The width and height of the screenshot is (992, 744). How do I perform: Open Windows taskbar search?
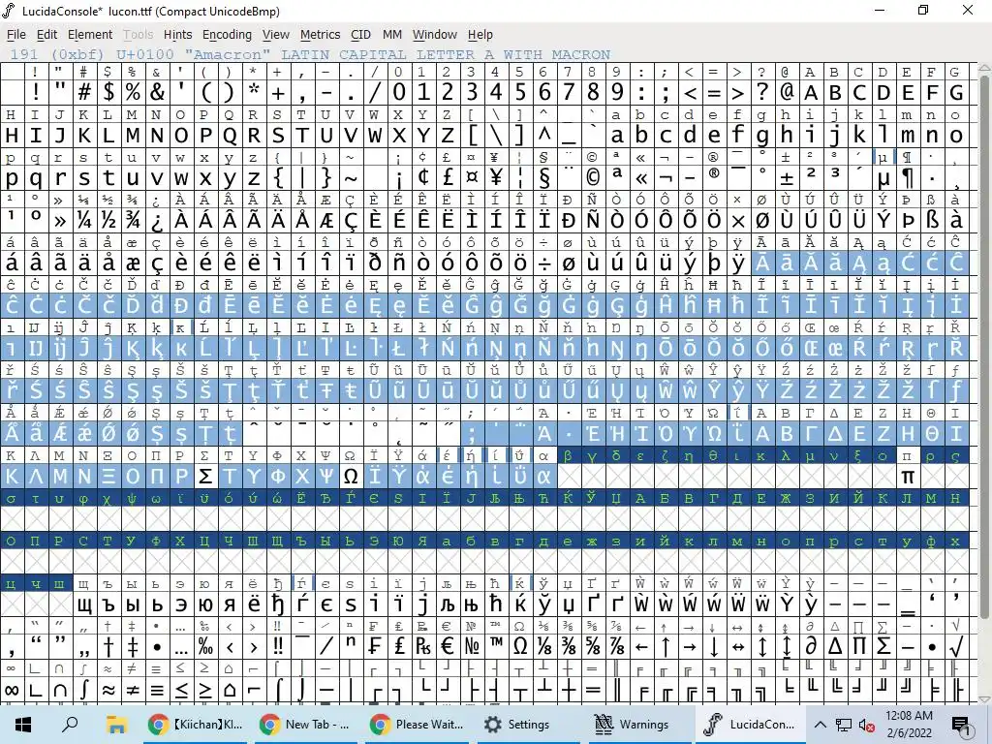tap(70, 725)
